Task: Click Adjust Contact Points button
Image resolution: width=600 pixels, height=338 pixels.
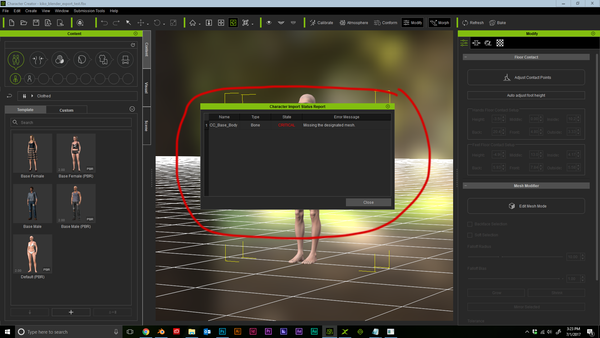Action: coord(526,77)
